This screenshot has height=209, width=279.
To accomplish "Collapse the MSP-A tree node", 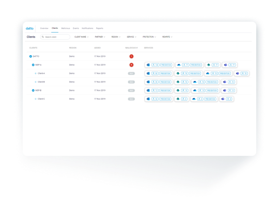I will coord(33,65).
